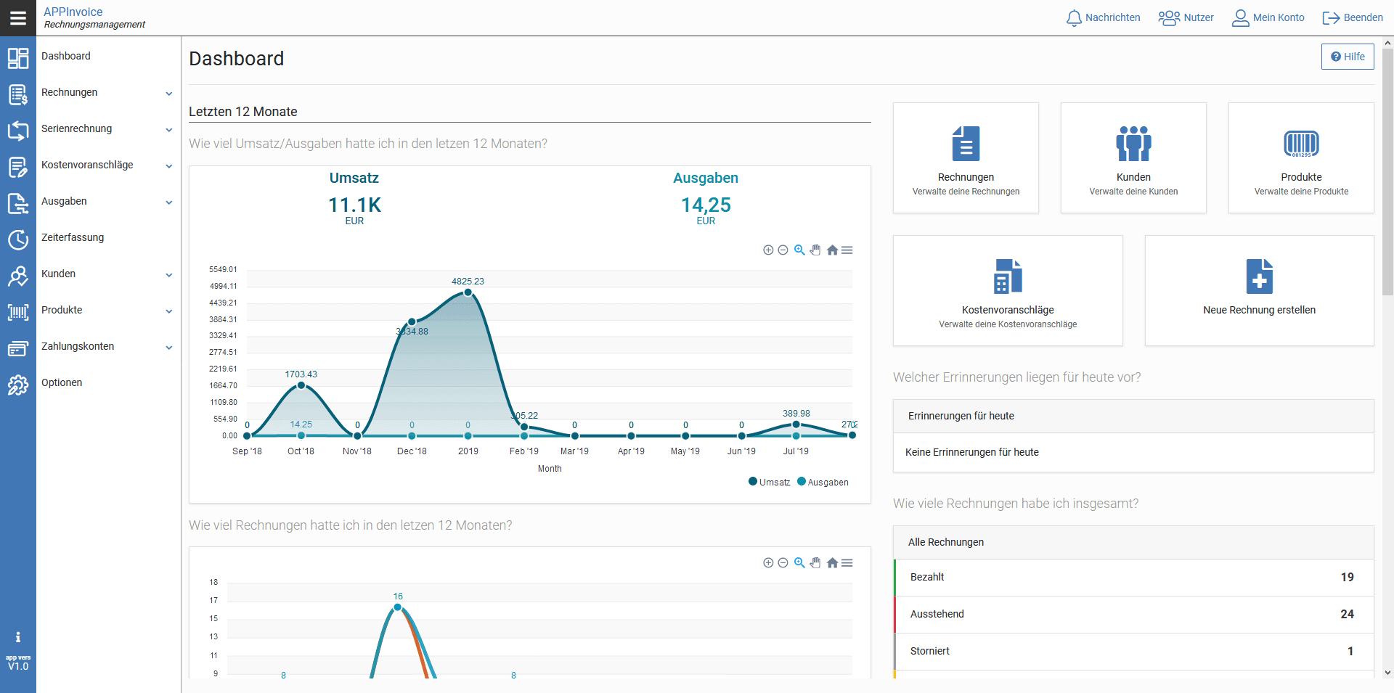Click the Hilfe button
The width and height of the screenshot is (1394, 693).
tap(1348, 57)
